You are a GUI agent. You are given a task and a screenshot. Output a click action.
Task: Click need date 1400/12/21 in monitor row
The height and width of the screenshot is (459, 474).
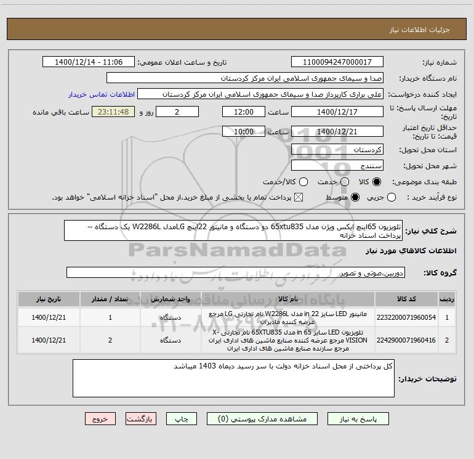pos(49,317)
